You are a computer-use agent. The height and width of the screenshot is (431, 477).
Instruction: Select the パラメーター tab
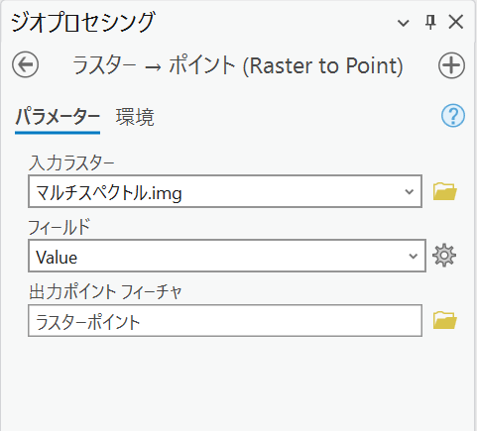coord(58,117)
